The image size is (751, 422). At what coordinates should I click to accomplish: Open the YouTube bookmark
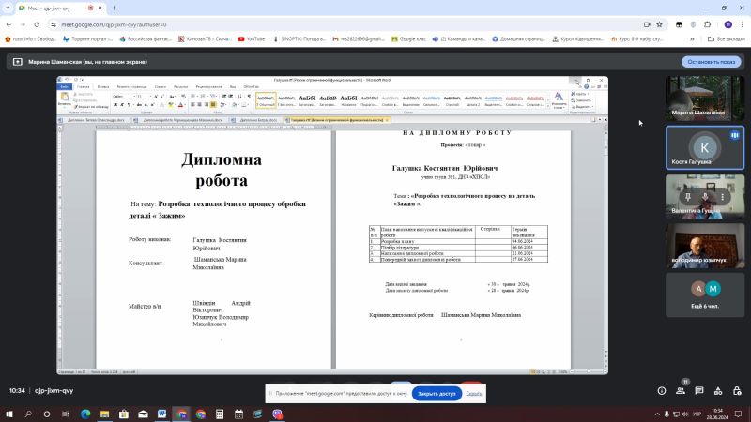[252, 39]
